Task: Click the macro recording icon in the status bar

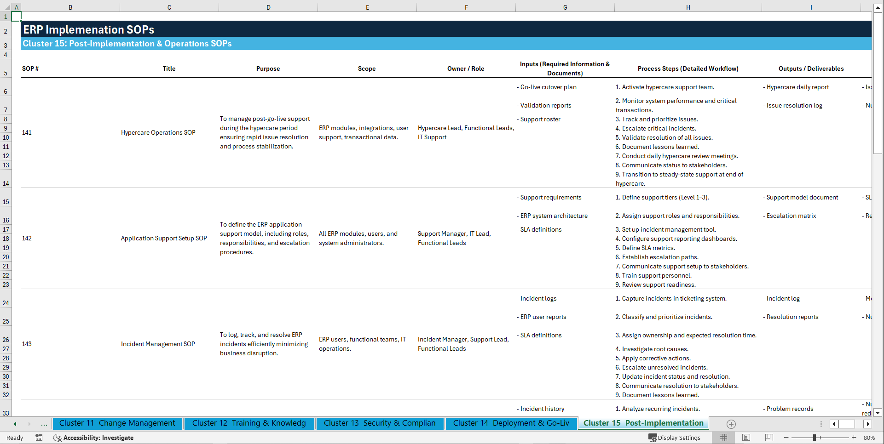Action: pyautogui.click(x=39, y=438)
